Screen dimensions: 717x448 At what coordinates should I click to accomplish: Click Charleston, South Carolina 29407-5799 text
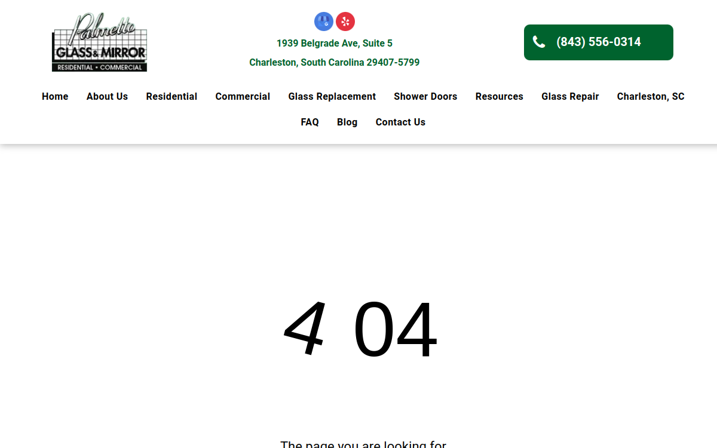pyautogui.click(x=335, y=62)
